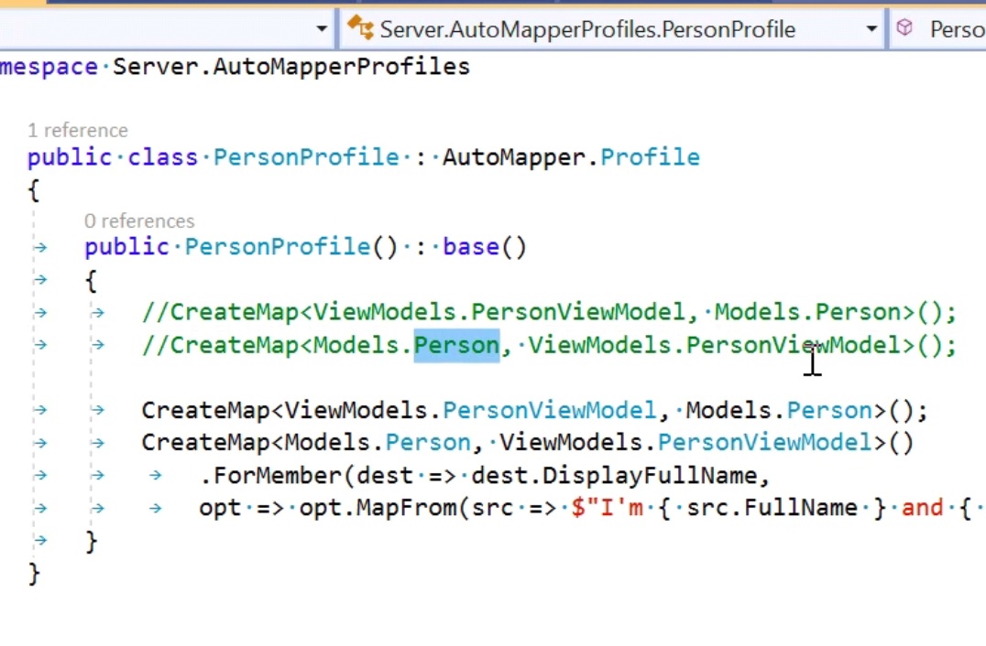This screenshot has width=986, height=646.
Task: Click the highlighted 'Person' in commented CreateMap
Action: (456, 345)
